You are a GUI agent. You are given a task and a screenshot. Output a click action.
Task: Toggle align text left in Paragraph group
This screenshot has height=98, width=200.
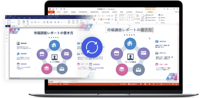99,19
